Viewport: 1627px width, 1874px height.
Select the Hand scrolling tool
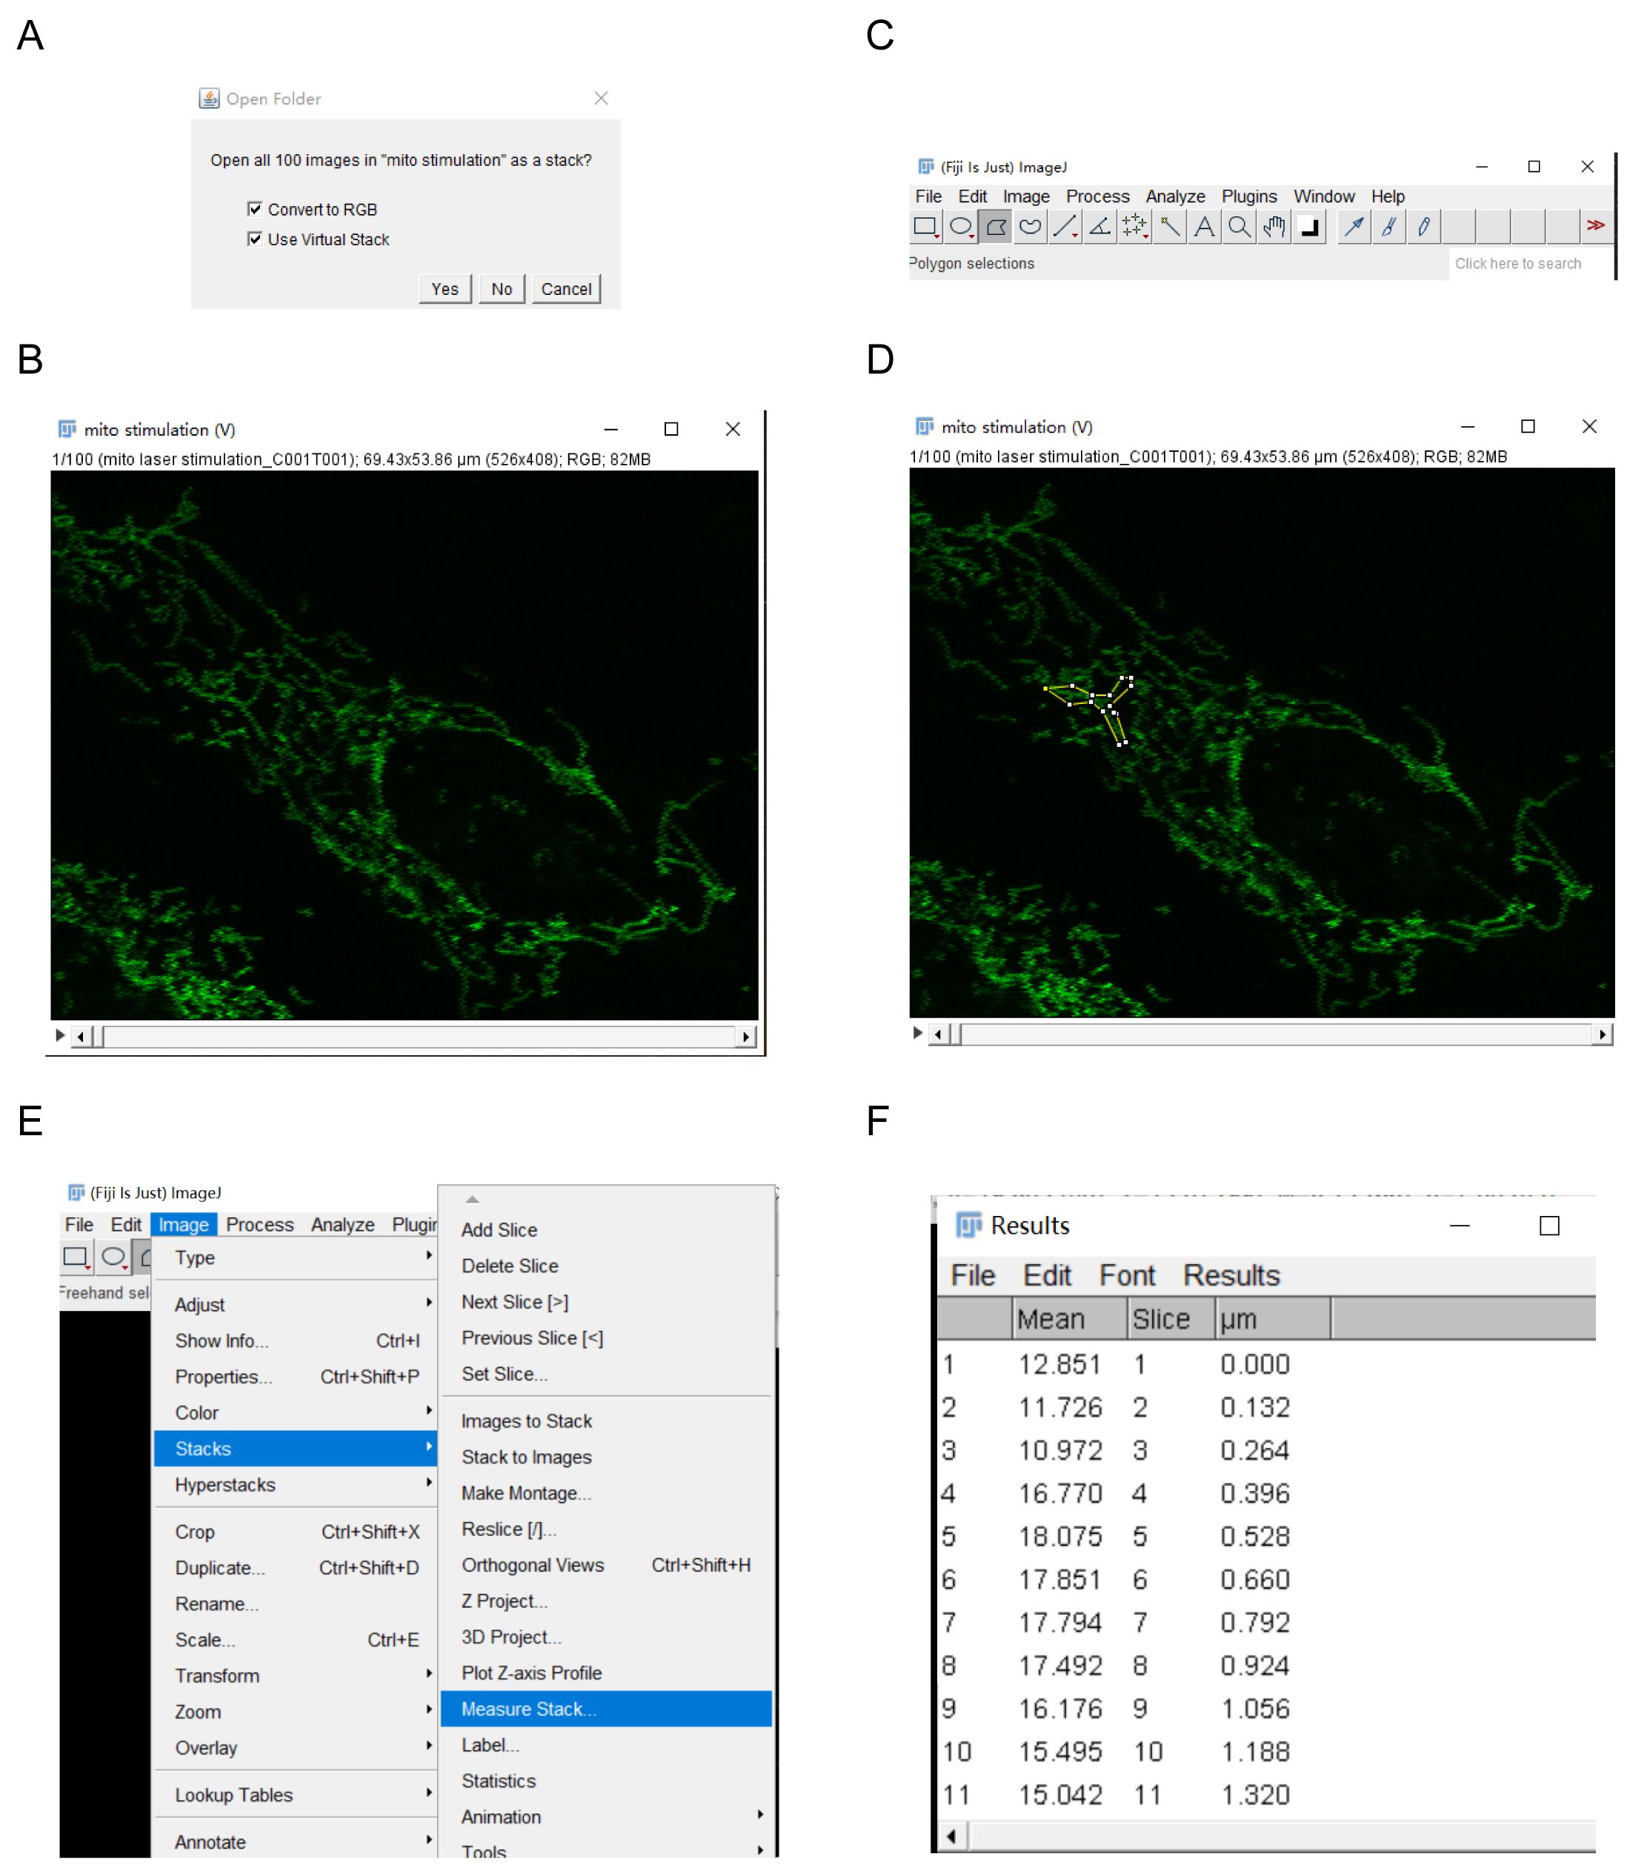pyautogui.click(x=1275, y=226)
